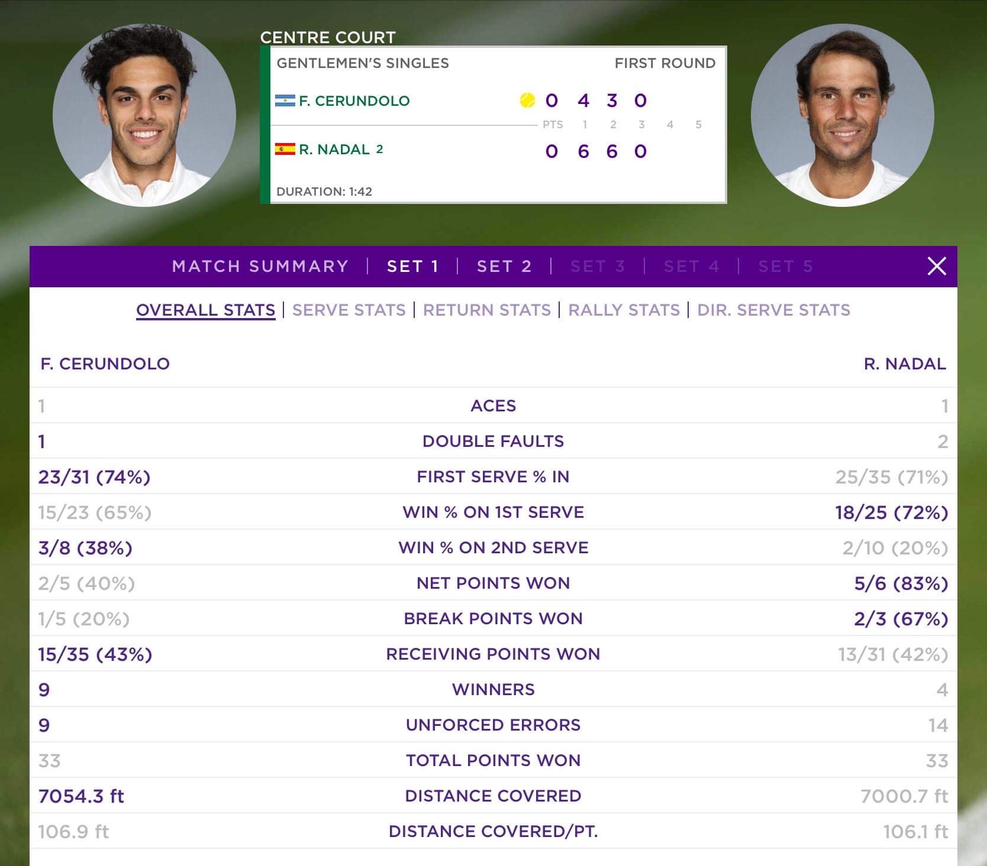Click the Spain flag next to Nadal
987x866 pixels.
(x=285, y=149)
